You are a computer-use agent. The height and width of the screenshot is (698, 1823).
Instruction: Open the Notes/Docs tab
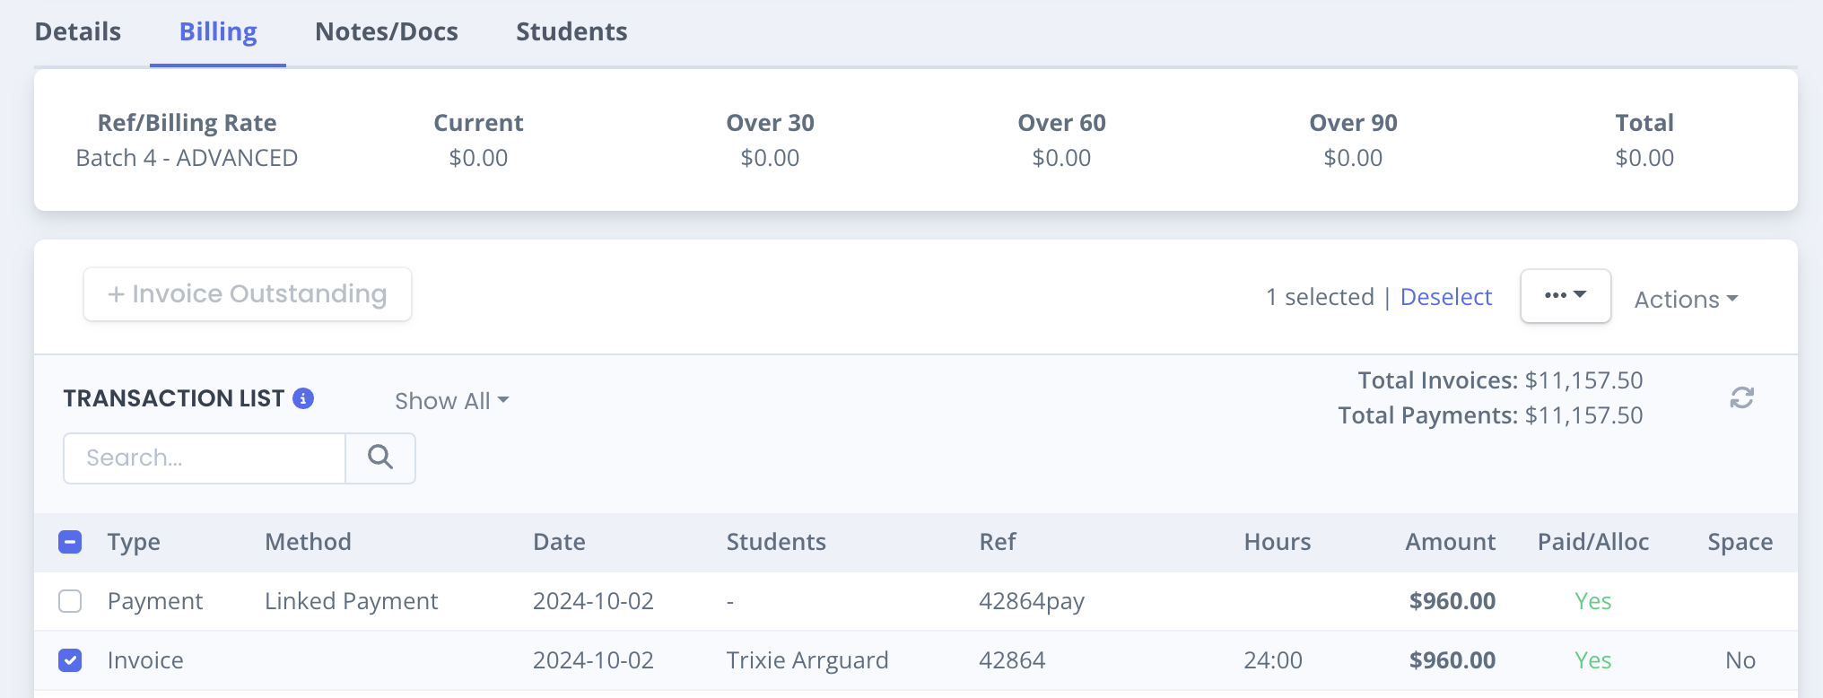coord(387,31)
